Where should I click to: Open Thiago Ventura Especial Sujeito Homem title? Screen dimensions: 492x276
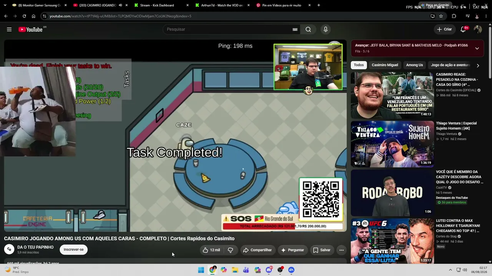[x=456, y=126]
